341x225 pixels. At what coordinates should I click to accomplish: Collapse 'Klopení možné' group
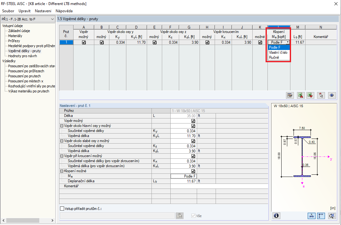pyautogui.click(x=62, y=171)
